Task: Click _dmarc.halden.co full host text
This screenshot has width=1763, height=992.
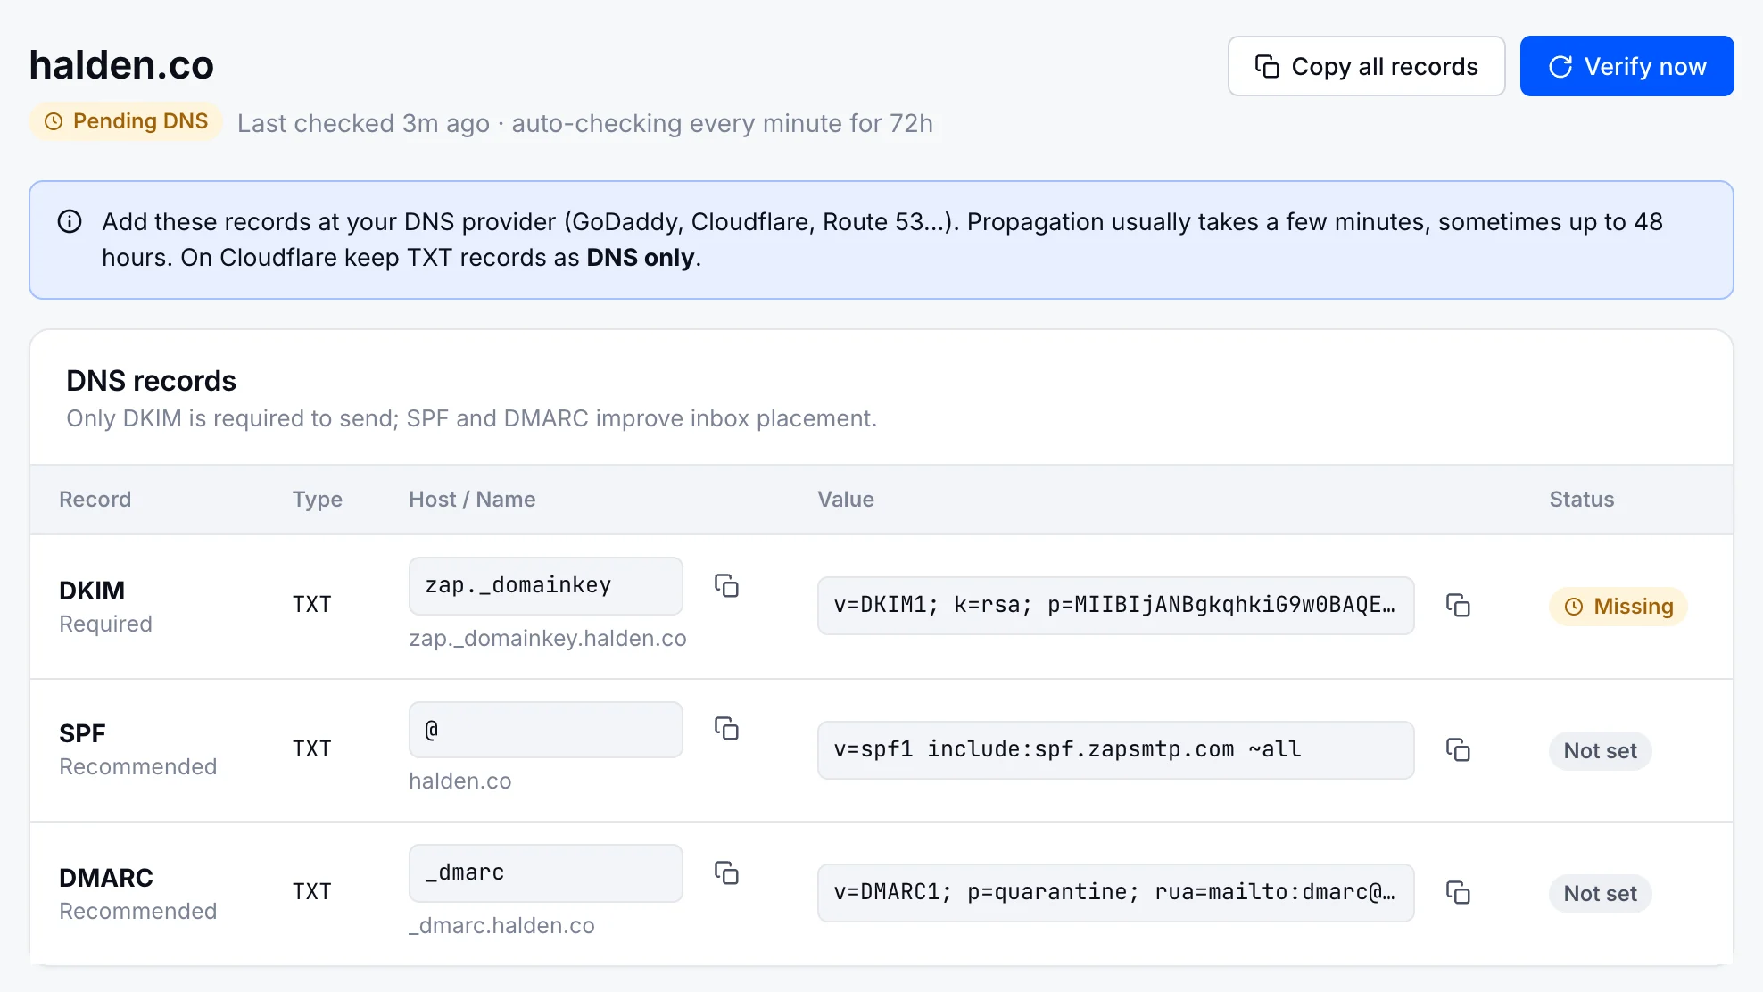Action: (x=501, y=926)
